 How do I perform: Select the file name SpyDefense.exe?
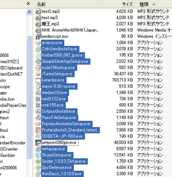point(57,168)
